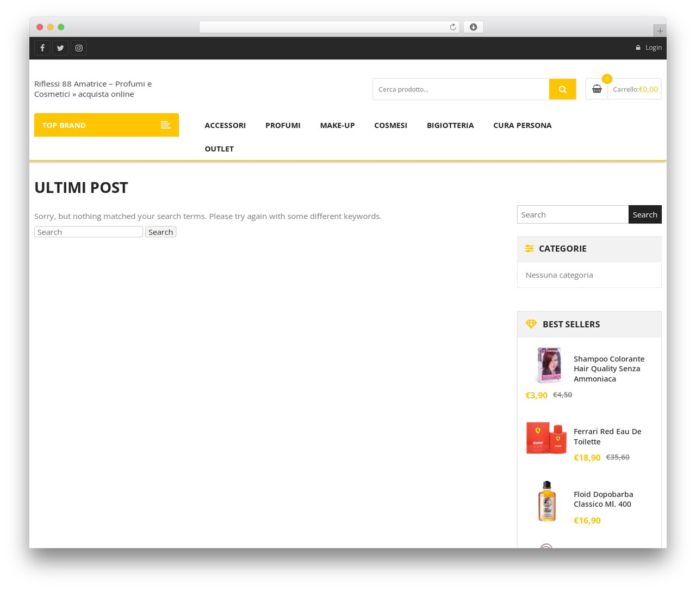Click the cart count badge
Viewport: 696px width, 590px height.
click(607, 79)
